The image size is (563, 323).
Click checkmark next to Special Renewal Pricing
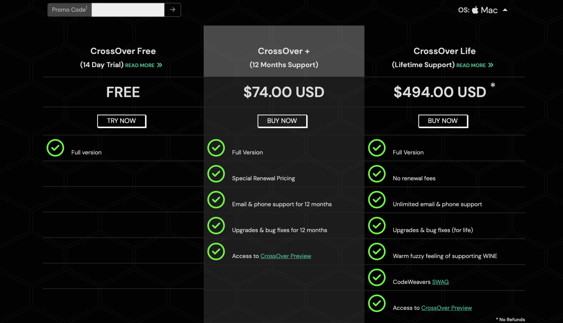click(216, 174)
